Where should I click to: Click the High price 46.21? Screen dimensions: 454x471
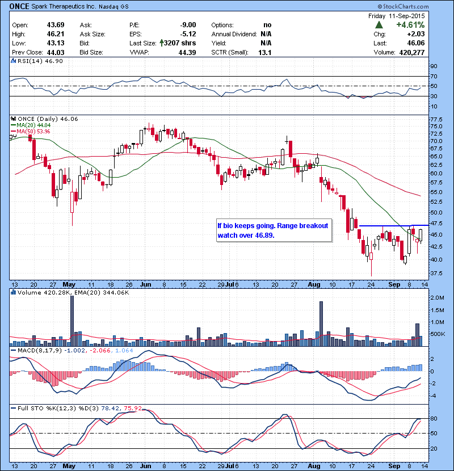(56, 34)
